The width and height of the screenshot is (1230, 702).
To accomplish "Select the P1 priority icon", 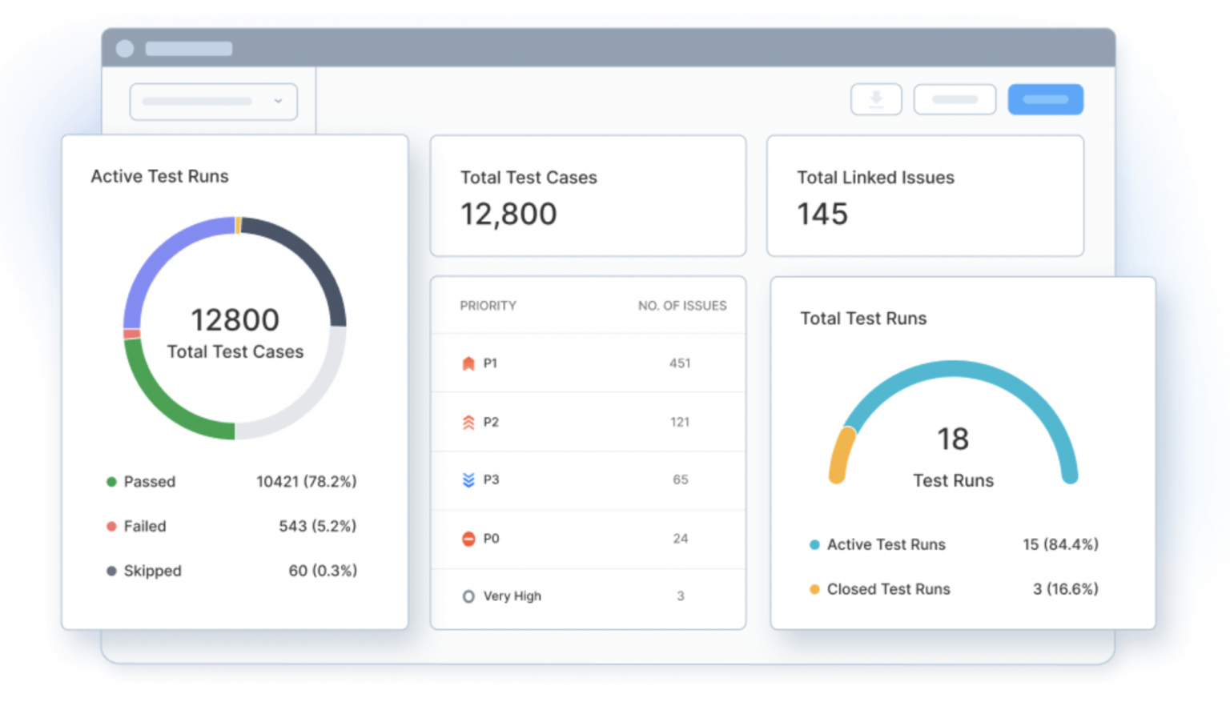I will [x=468, y=363].
